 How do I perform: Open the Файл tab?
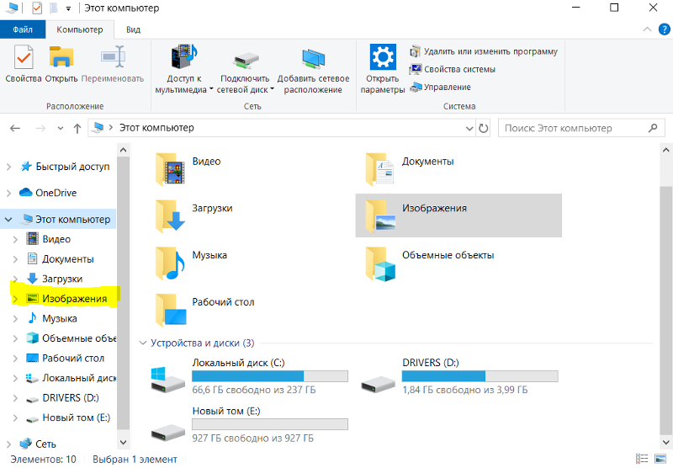coord(23,29)
